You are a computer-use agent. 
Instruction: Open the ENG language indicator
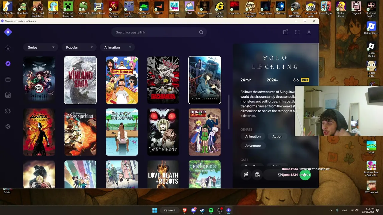(345, 210)
